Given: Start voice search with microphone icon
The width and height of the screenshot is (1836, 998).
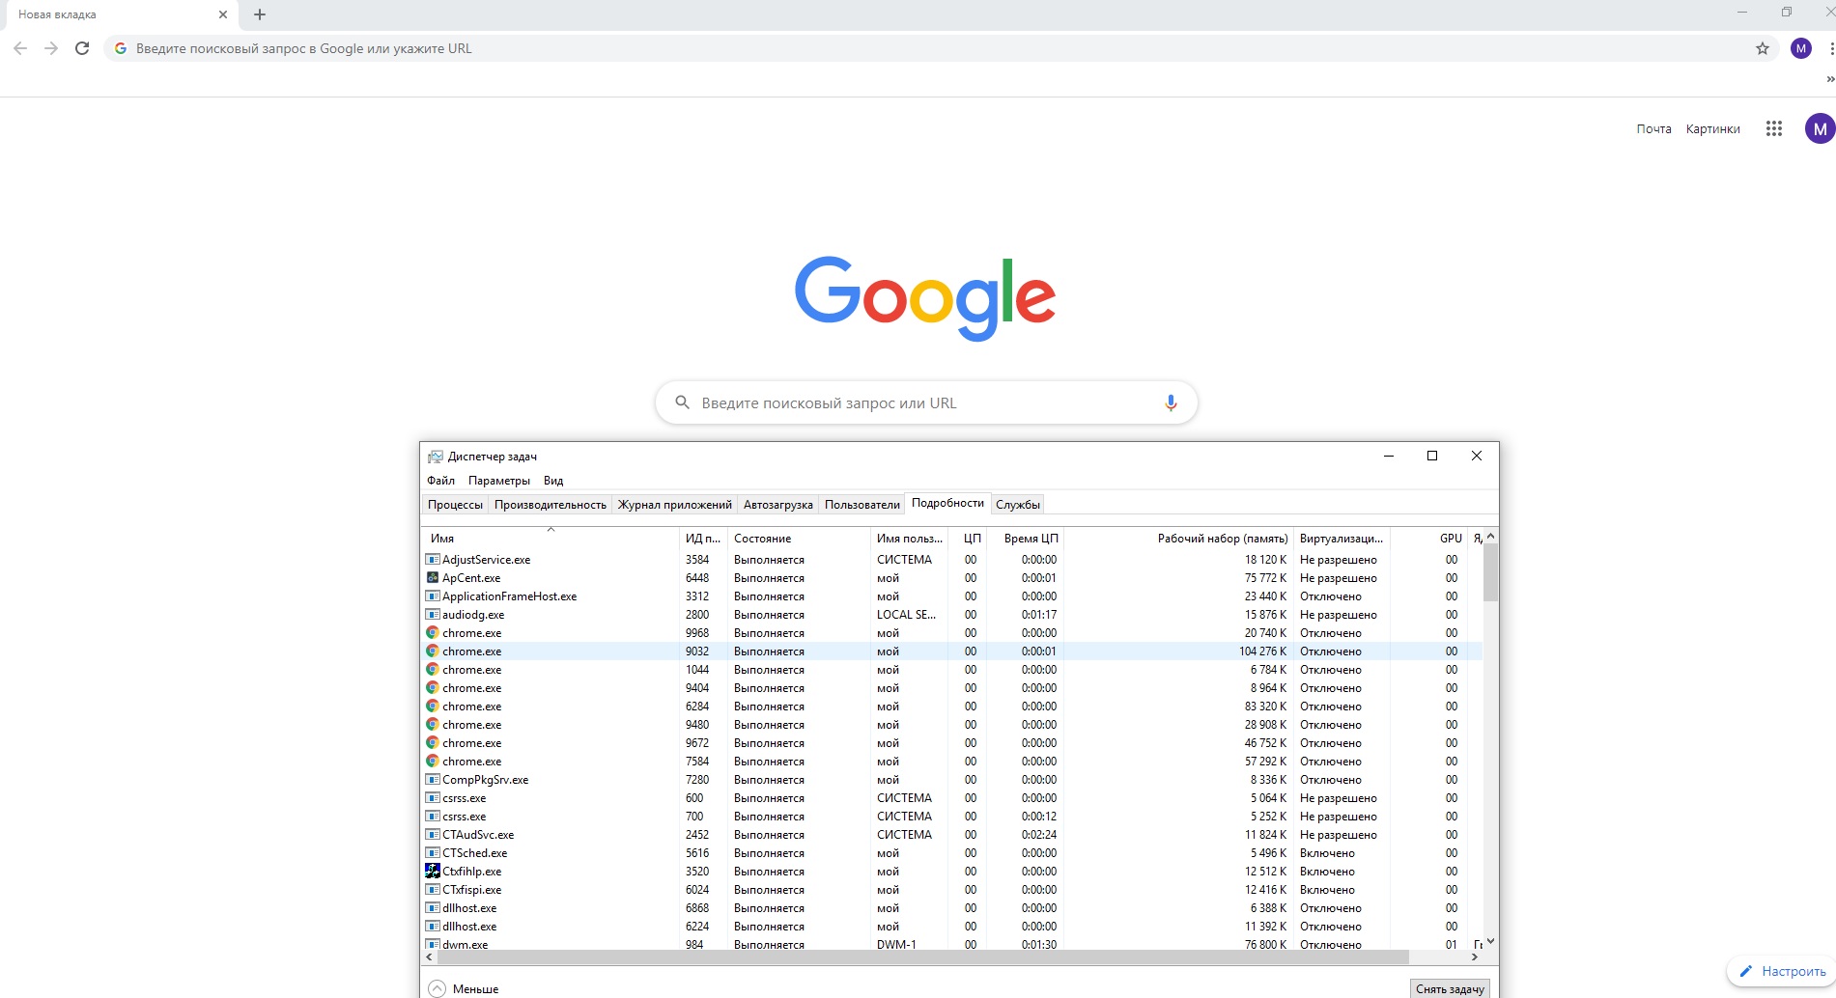Looking at the screenshot, I should point(1171,403).
